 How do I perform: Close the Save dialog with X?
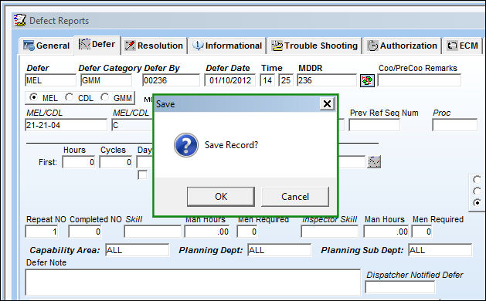[327, 103]
